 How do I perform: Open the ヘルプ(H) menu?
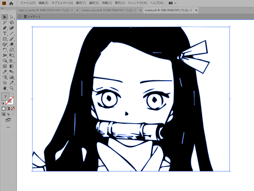157,3
